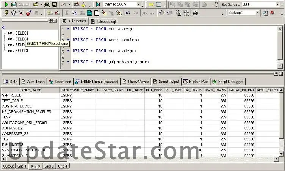Cut selection with the scissors icon
285x171 pixels.
pos(67,13)
